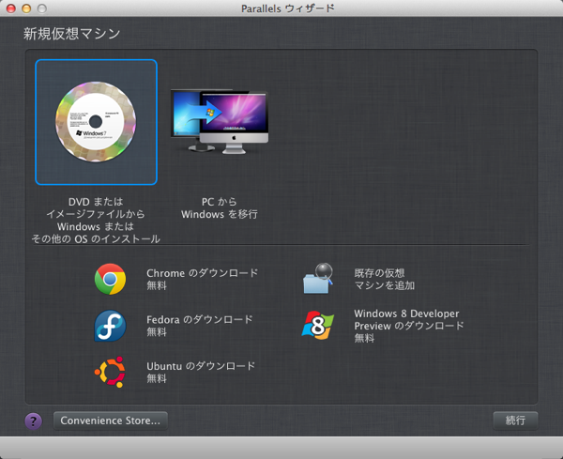The height and width of the screenshot is (459, 563).
Task: Click 'Ubuntu のダウンロード' text
Action: 201,366
